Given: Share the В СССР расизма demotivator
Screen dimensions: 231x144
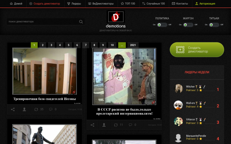Looking at the screenshot, I should pos(92,125).
